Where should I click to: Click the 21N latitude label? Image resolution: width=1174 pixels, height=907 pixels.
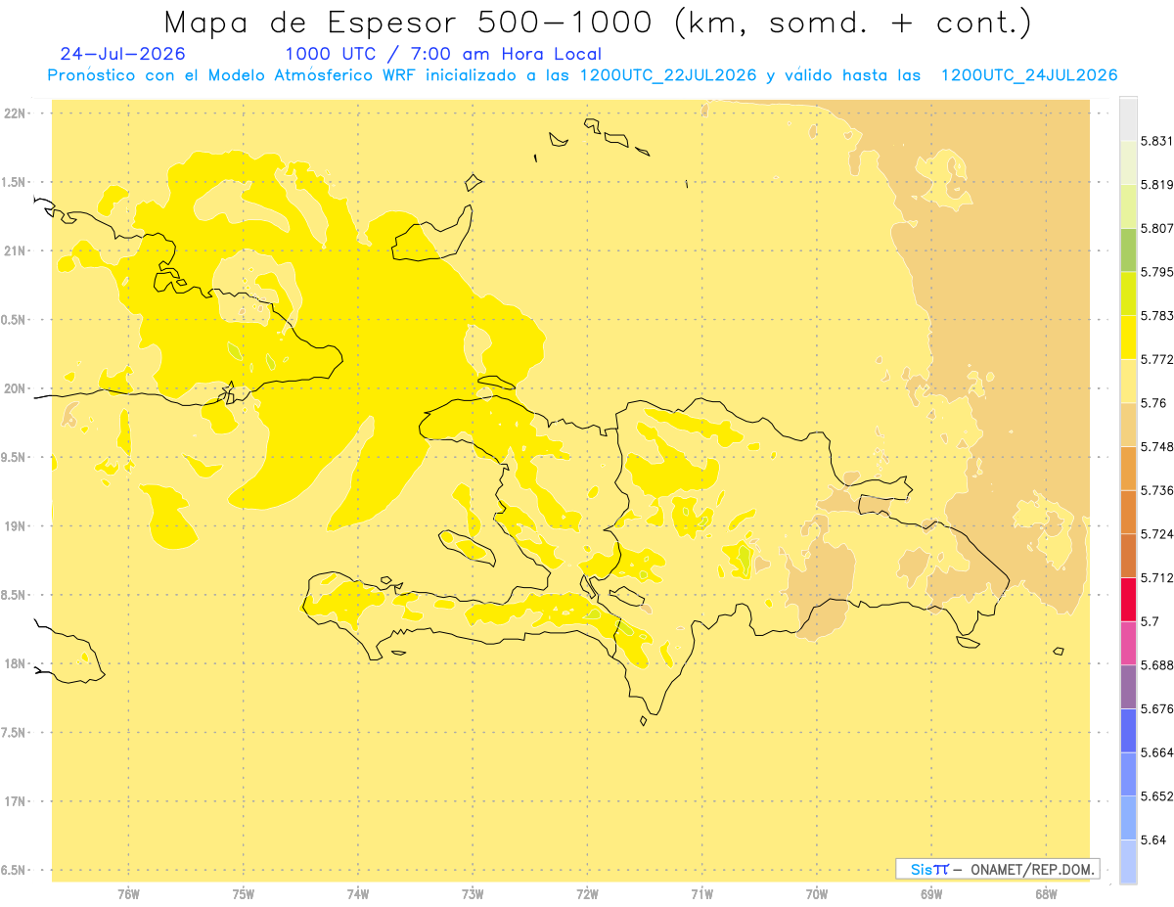14,250
